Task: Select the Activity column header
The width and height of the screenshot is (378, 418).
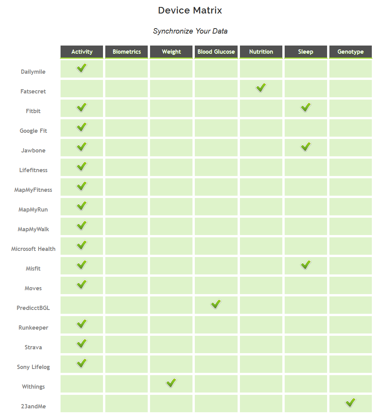Action: pyautogui.click(x=82, y=52)
